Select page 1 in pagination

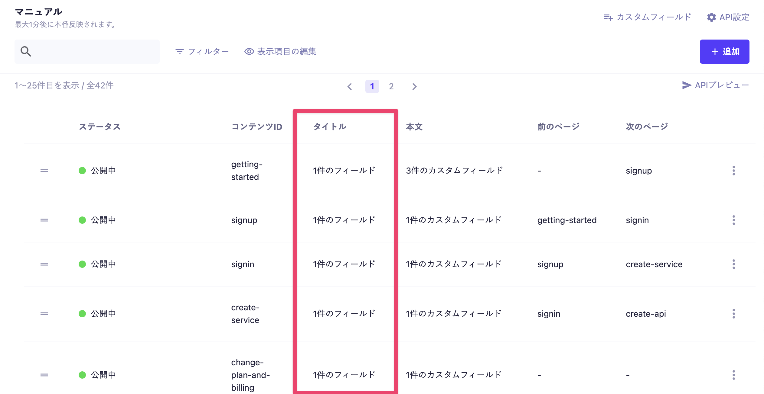(x=372, y=87)
